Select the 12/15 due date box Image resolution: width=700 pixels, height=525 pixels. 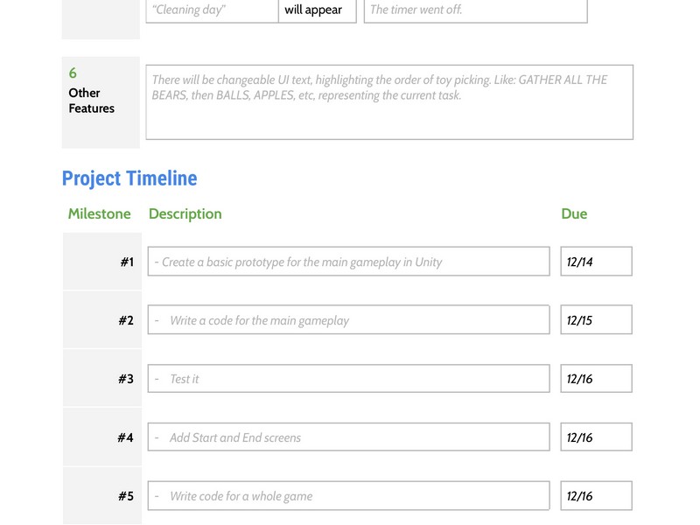click(596, 320)
